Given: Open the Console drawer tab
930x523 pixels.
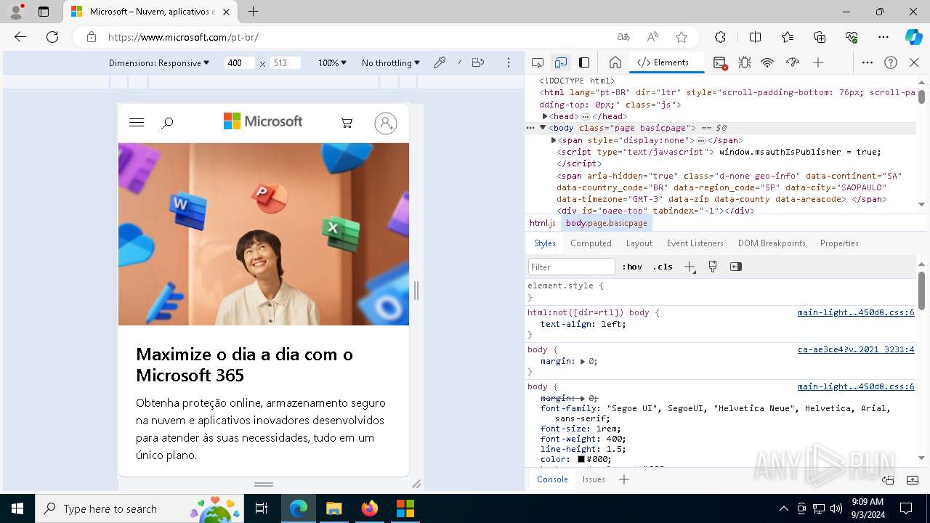Looking at the screenshot, I should pos(552,479).
